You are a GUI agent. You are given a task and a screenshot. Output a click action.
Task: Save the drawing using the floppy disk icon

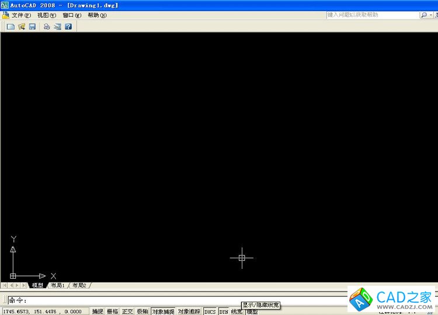[32, 26]
